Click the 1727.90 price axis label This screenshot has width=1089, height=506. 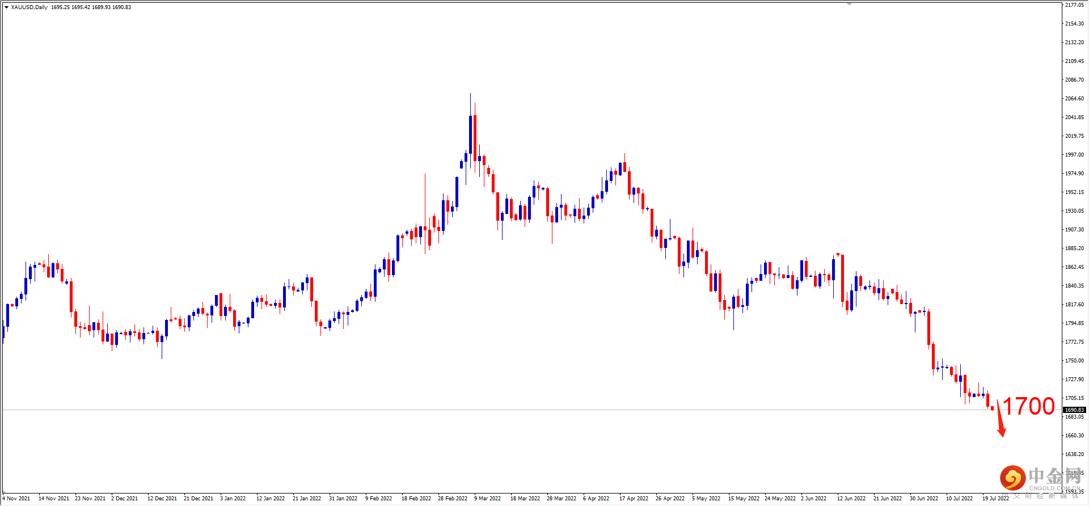coord(1074,379)
